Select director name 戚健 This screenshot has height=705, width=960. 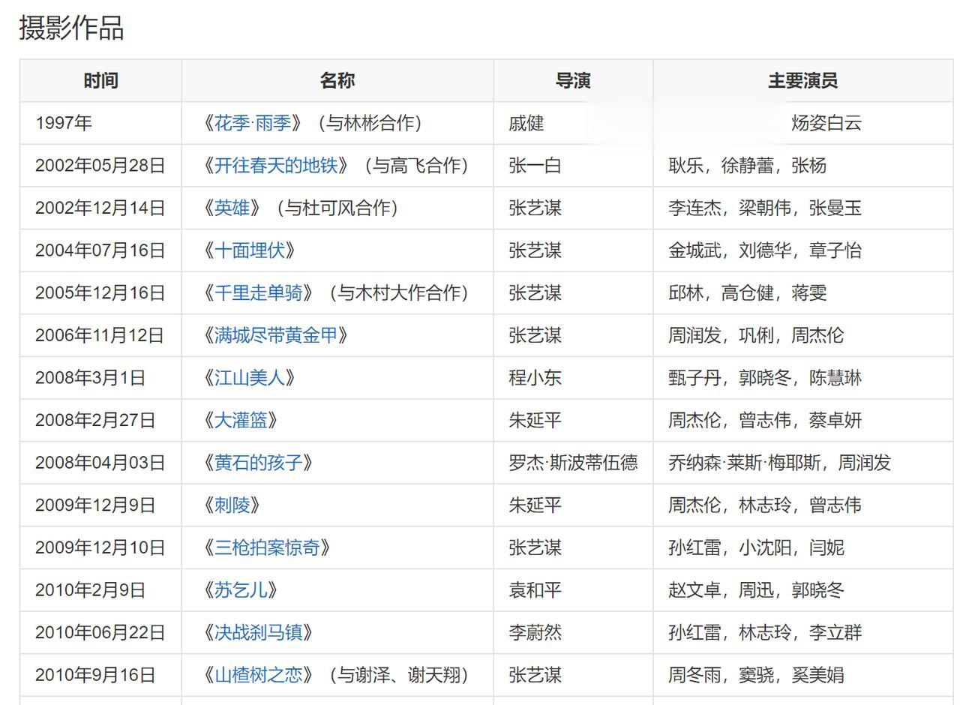pos(526,123)
